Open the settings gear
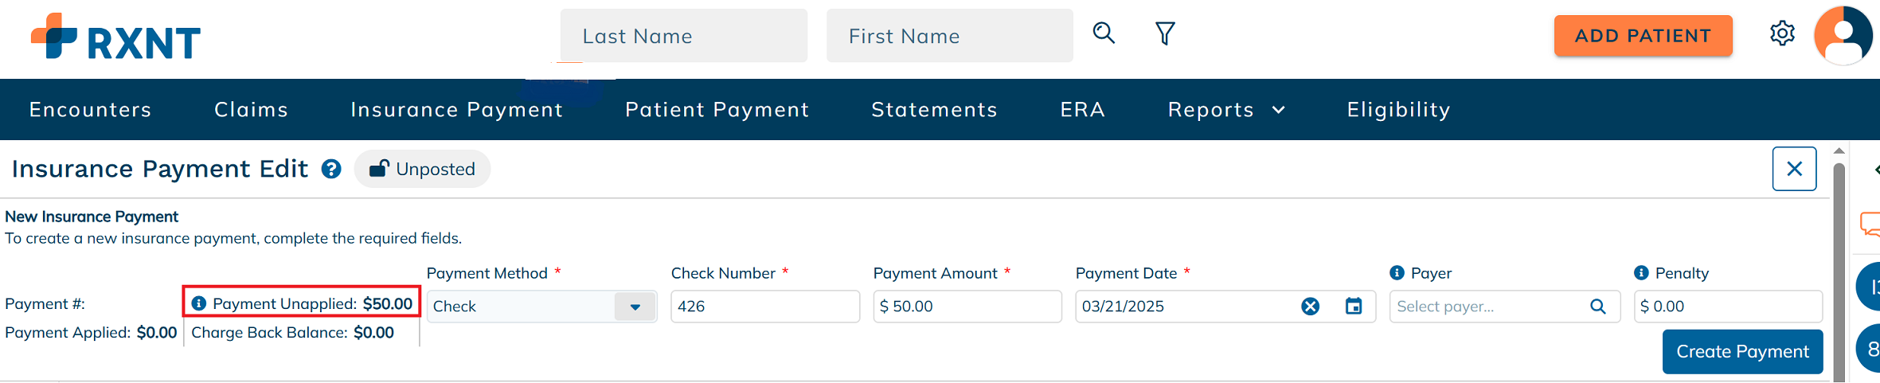This screenshot has height=383, width=1880. coord(1782,33)
